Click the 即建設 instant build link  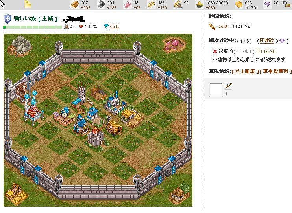pos(267,40)
